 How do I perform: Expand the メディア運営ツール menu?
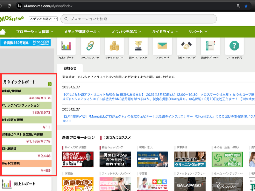click(82, 31)
